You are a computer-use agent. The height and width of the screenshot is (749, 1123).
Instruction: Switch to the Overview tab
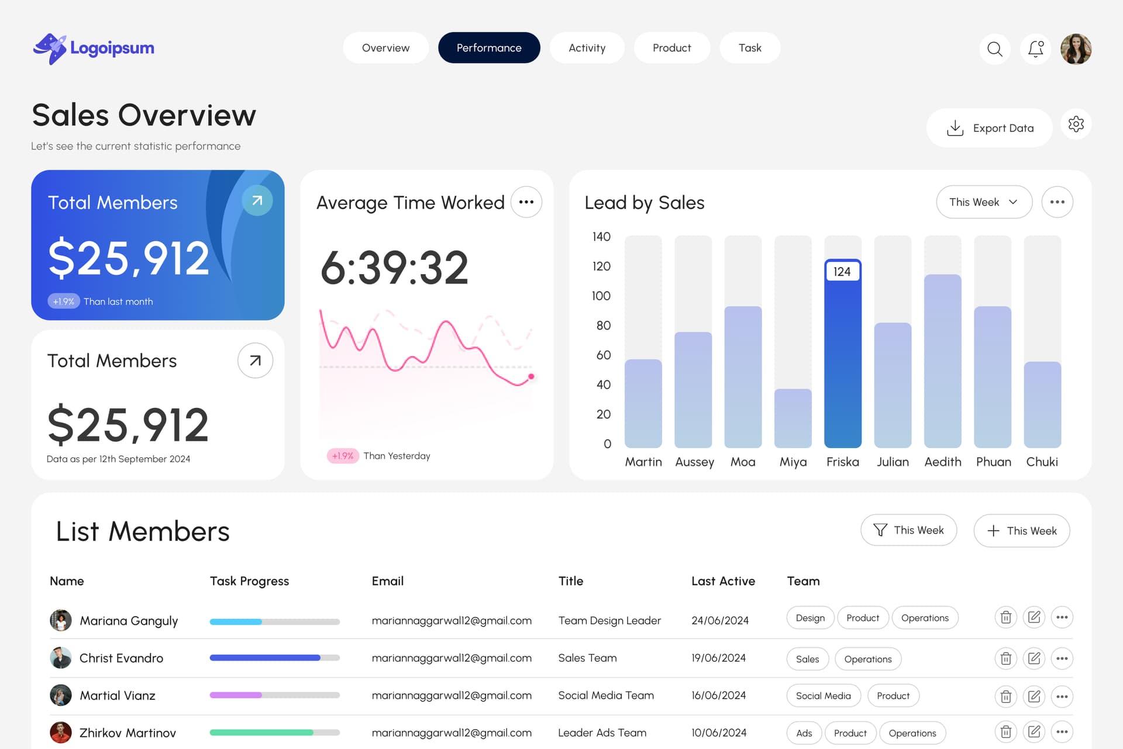click(385, 48)
